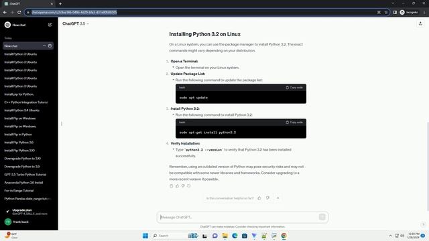This screenshot has width=429, height=241.
Task: Open Google Chrome from the taskbar
Action: pyautogui.click(x=284, y=236)
